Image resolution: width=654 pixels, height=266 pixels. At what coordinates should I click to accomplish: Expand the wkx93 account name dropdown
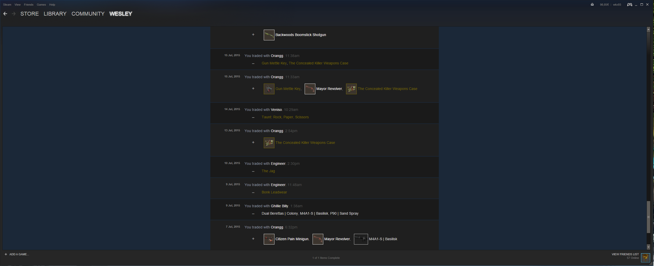coord(617,5)
